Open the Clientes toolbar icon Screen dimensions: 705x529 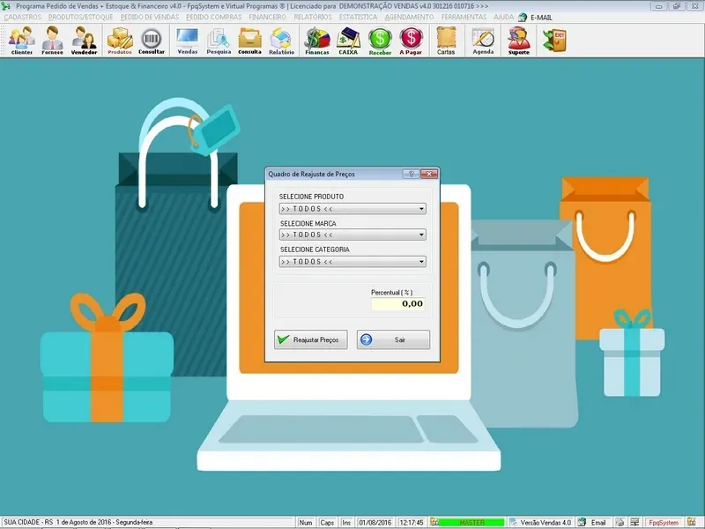click(22, 41)
